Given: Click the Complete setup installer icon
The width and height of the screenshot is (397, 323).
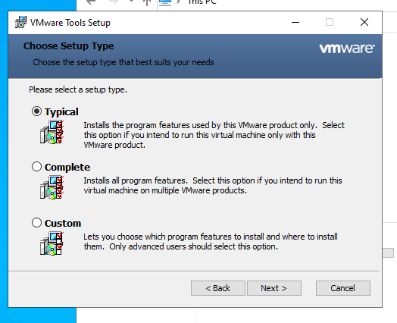Looking at the screenshot, I should 52,187.
